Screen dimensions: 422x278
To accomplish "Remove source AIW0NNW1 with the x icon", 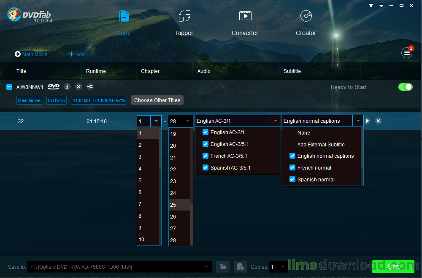I will (78, 86).
